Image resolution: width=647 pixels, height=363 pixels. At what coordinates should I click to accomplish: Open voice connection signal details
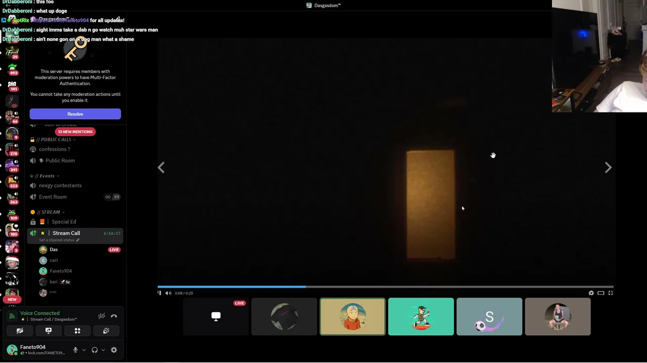[12, 316]
